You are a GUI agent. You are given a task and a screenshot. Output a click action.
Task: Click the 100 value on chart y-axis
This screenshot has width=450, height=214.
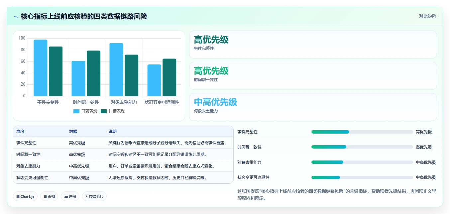22,38
